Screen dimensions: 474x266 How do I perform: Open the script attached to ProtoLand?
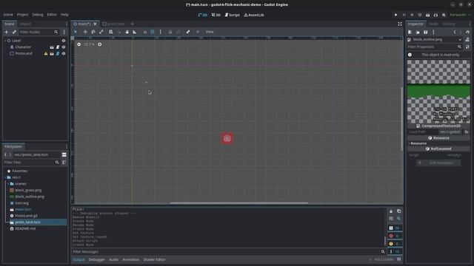[58, 54]
